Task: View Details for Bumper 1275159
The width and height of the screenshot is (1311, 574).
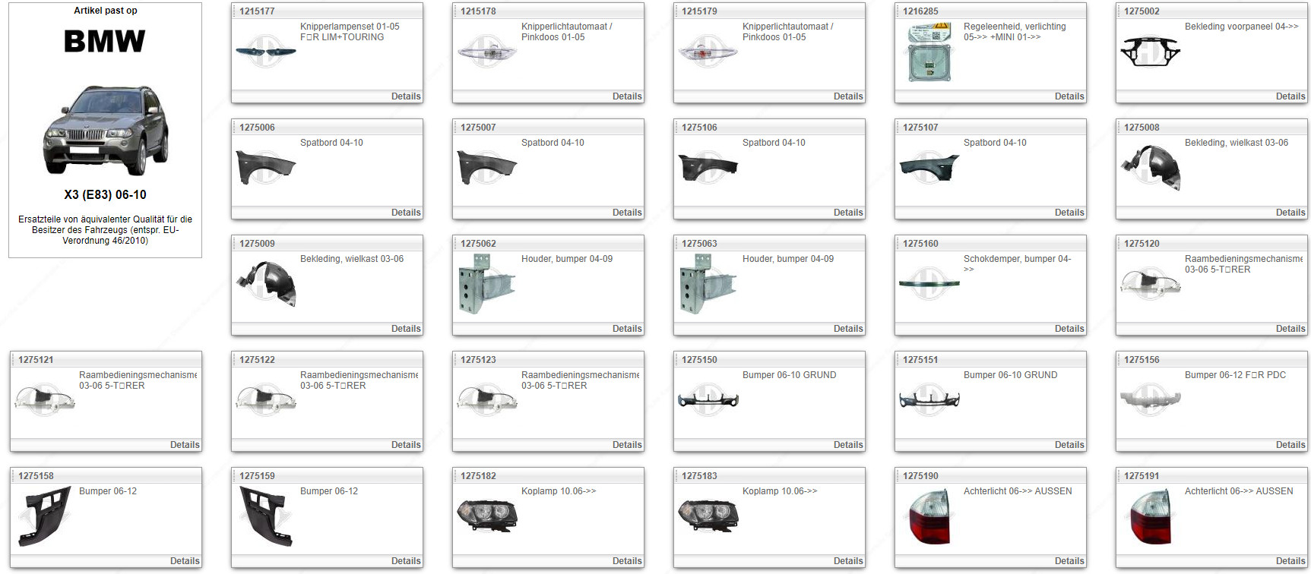Action: (x=406, y=561)
